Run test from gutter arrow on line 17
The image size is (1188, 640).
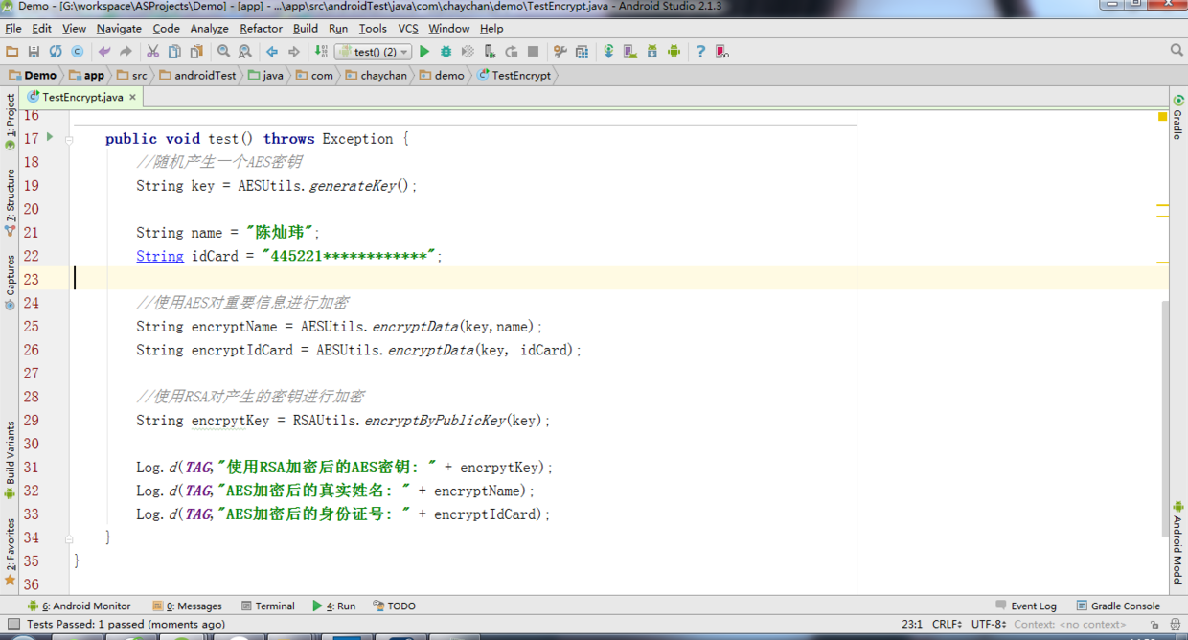50,137
